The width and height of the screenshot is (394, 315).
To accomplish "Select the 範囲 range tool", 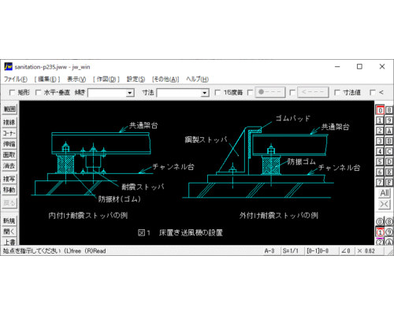I will click(9, 109).
